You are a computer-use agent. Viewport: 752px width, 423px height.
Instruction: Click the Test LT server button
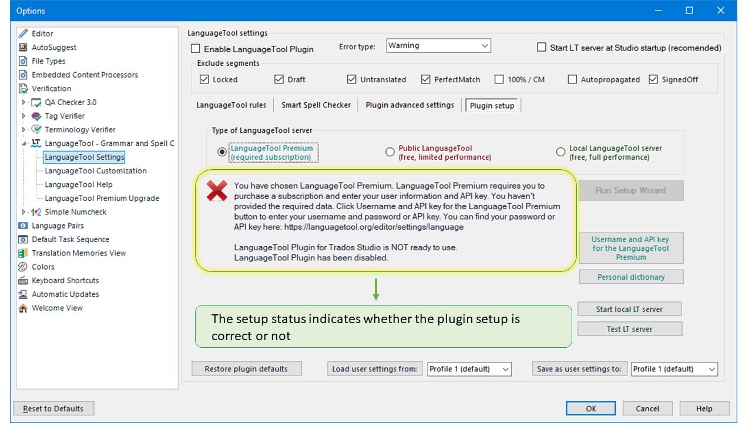(629, 329)
